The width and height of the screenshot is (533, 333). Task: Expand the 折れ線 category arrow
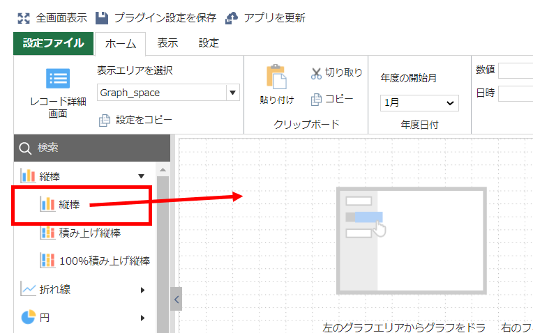[x=142, y=290]
